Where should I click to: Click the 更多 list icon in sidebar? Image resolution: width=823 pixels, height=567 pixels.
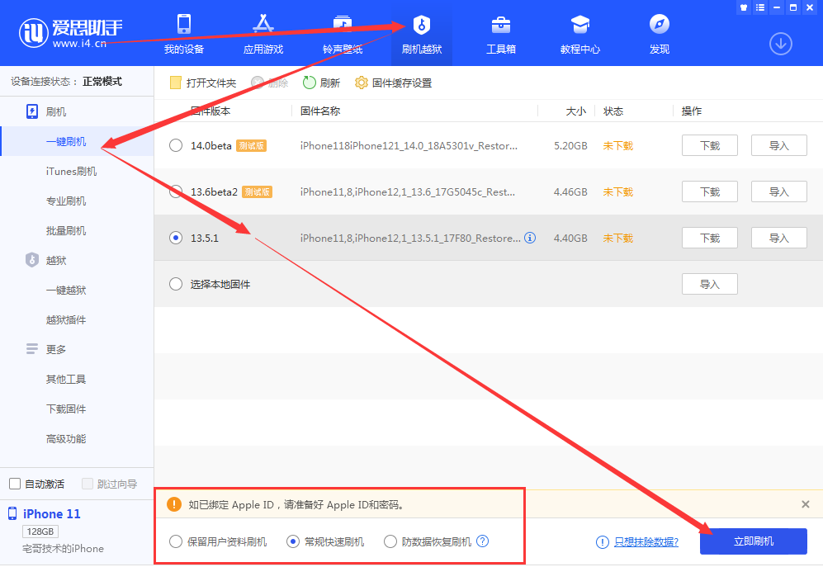(32, 348)
